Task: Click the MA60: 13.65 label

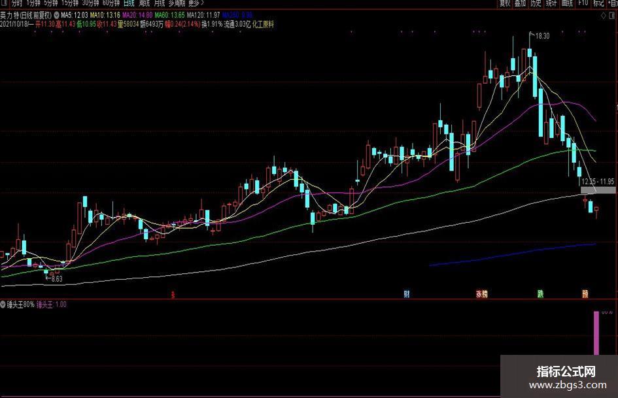Action: pos(169,16)
